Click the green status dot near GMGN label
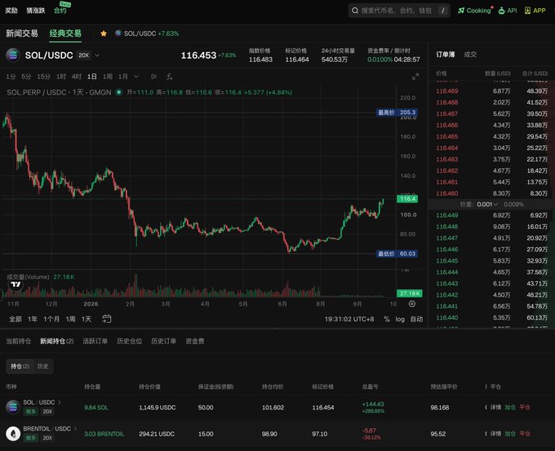 click(x=119, y=92)
